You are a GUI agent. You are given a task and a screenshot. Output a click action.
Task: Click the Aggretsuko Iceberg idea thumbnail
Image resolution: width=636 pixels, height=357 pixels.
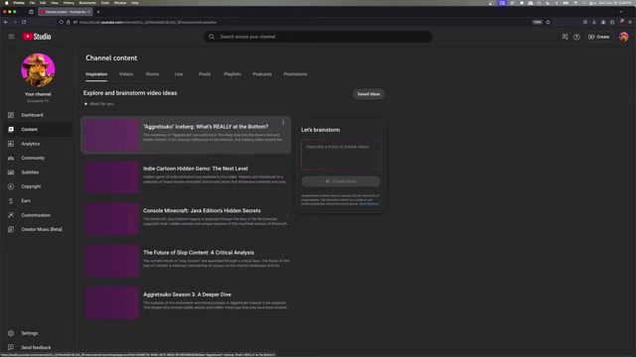(x=111, y=135)
